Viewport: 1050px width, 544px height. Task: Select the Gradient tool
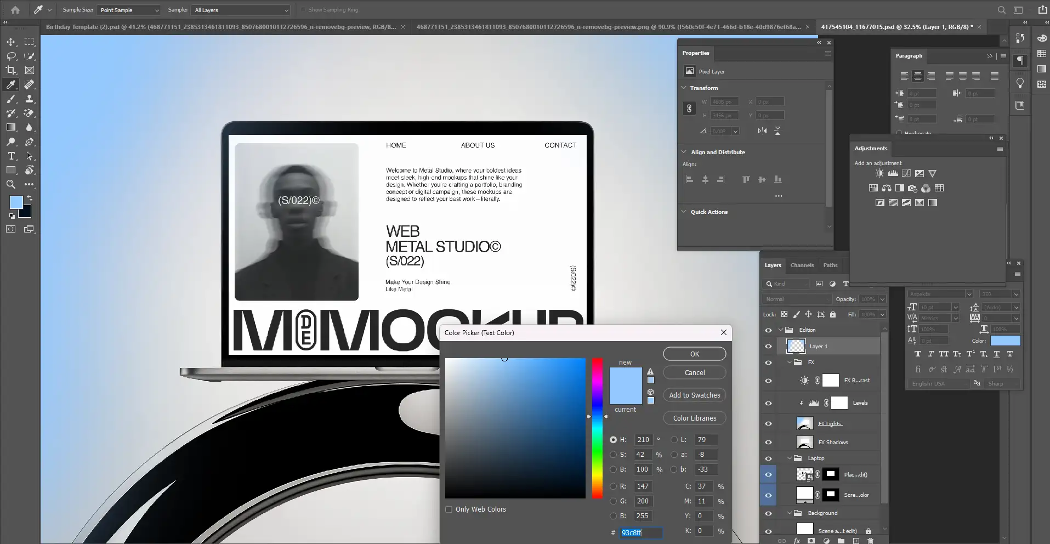pyautogui.click(x=11, y=127)
